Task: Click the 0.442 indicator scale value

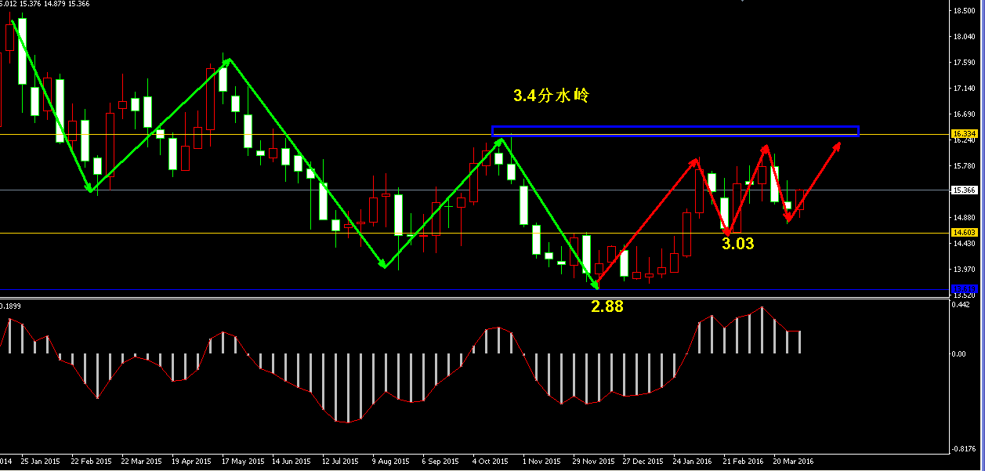Action: (961, 305)
